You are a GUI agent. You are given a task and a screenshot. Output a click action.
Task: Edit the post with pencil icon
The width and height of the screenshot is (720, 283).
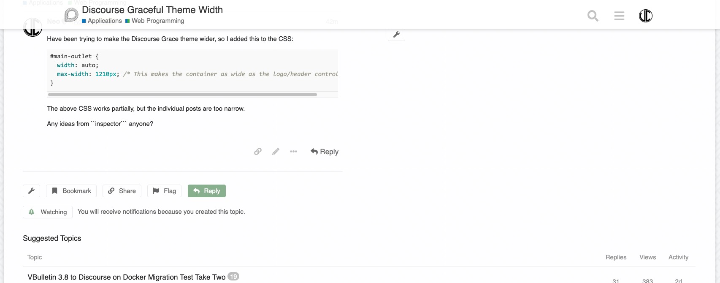[276, 152]
